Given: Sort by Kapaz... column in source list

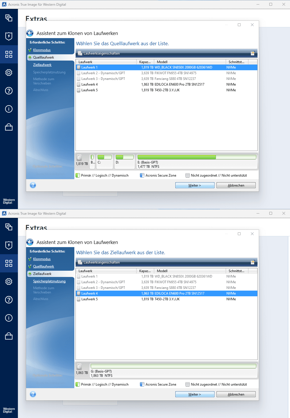Looking at the screenshot, I should [x=145, y=62].
